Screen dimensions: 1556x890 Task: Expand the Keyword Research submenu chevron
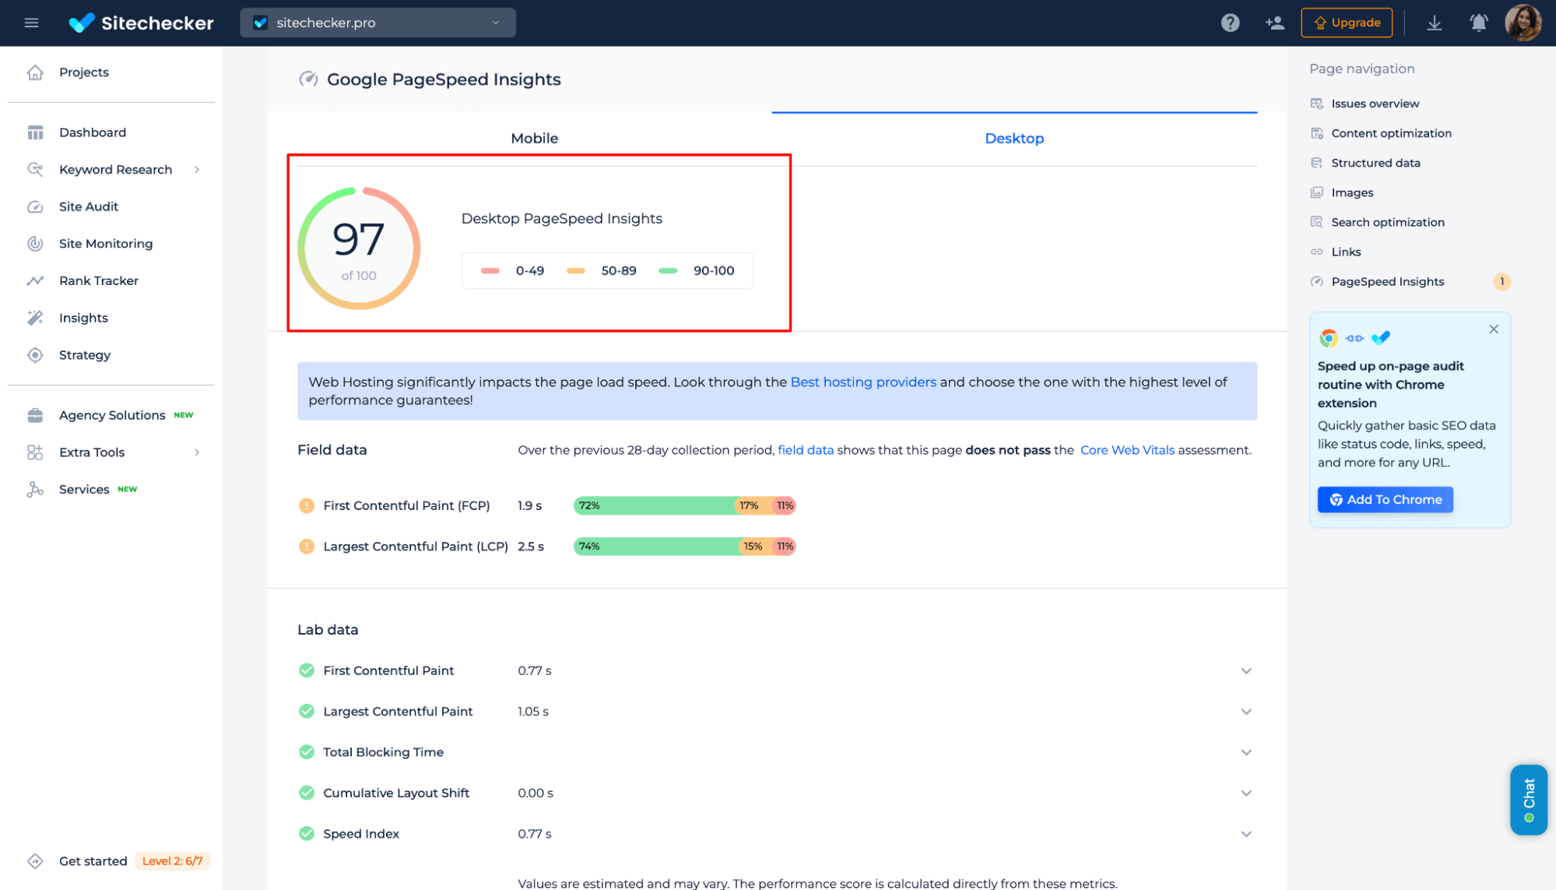coord(197,170)
